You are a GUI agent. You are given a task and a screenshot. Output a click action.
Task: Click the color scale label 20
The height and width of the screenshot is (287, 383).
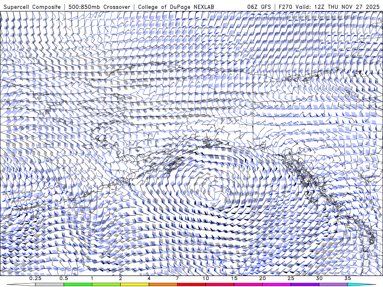click(262, 278)
